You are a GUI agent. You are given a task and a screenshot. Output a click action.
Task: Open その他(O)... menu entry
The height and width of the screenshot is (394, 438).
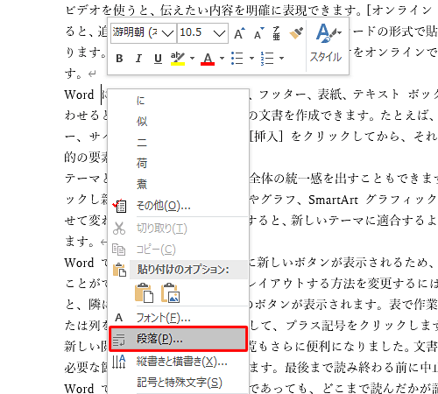point(178,206)
